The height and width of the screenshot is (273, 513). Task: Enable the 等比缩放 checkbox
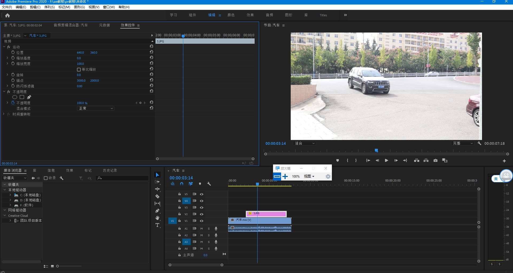(79, 70)
